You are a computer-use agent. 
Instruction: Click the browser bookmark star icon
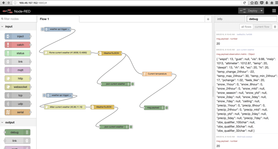[252, 3]
